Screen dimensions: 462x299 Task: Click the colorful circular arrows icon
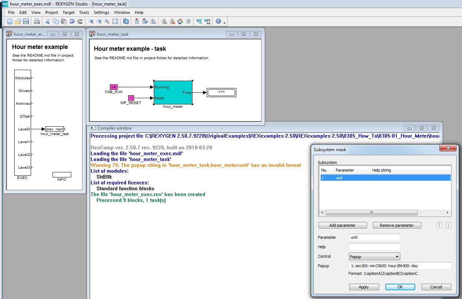pos(180,22)
